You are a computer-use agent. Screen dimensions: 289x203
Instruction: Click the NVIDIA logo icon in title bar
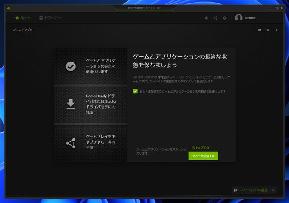[x=8, y=8]
